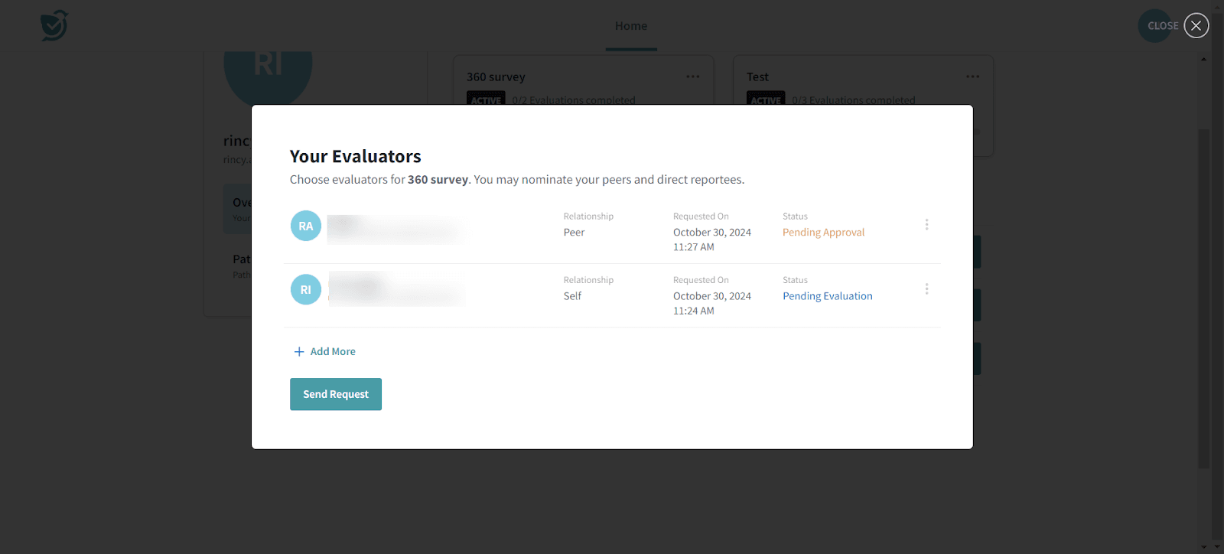Click the scrollbar down arrow
Screen dimensions: 1224x554
[x=1203, y=546]
